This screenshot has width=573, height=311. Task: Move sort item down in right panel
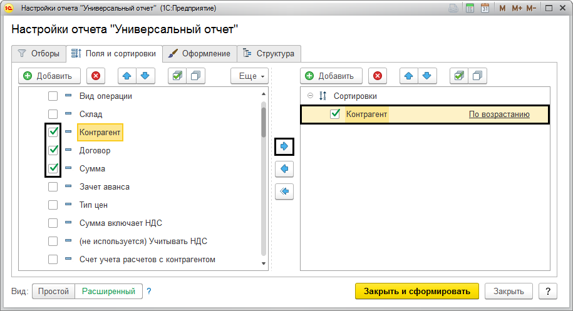pyautogui.click(x=427, y=76)
